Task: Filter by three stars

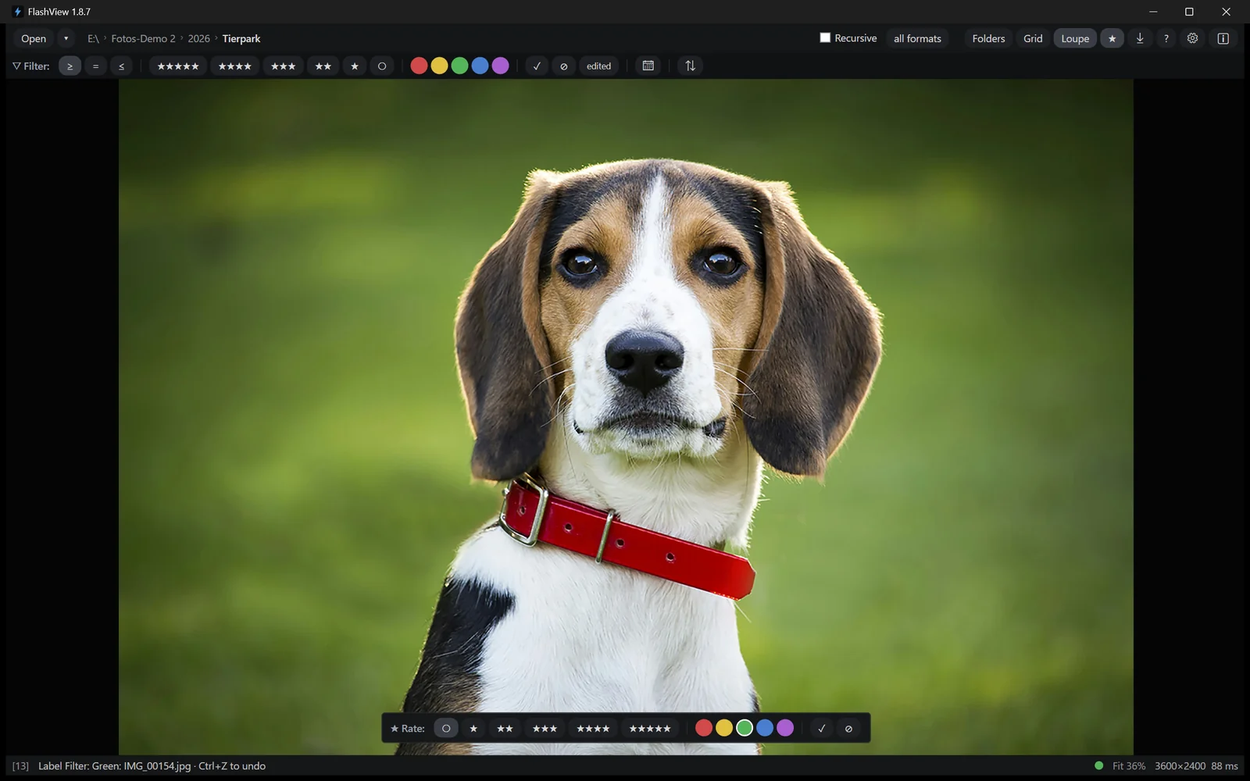Action: (x=283, y=66)
